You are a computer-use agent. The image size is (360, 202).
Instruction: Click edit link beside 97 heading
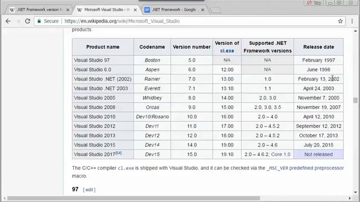click(89, 190)
